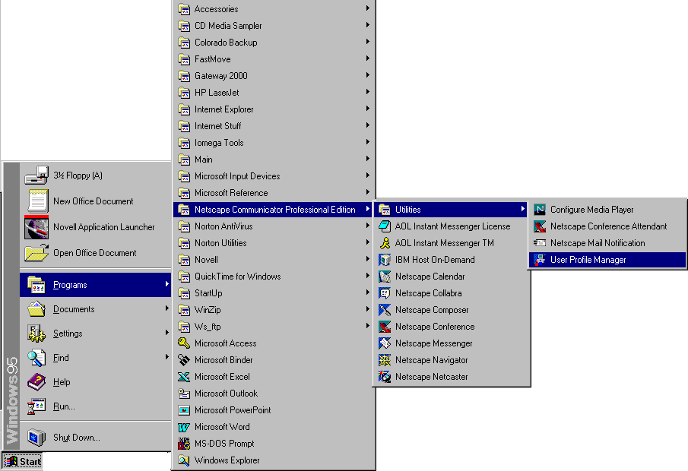Screen dimensions: 688x471
Task: Select Shut Down... from Start menu
Action: click(x=76, y=438)
